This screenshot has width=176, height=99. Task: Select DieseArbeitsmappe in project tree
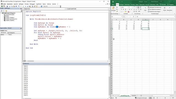click(x=10, y=15)
